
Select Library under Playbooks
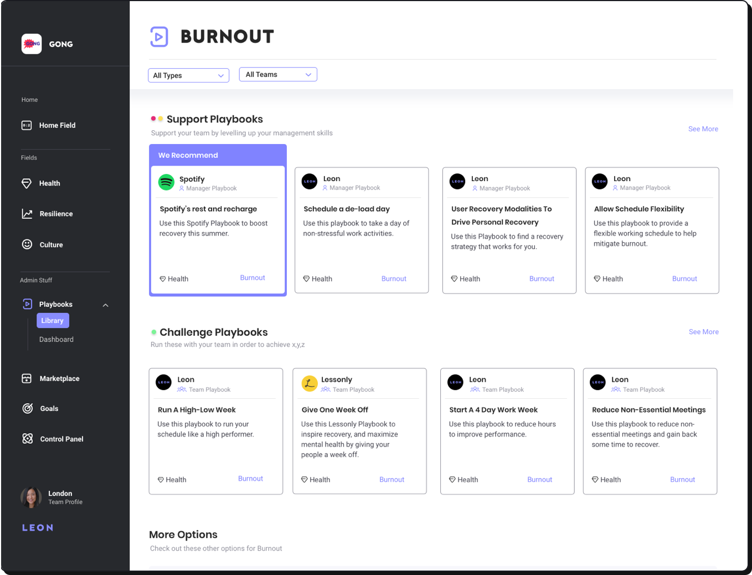[x=53, y=321]
